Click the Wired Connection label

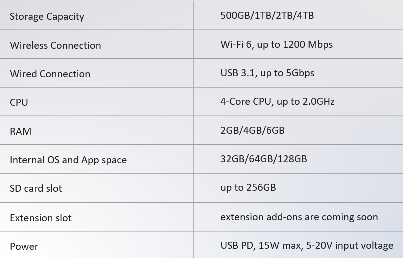[x=50, y=74]
